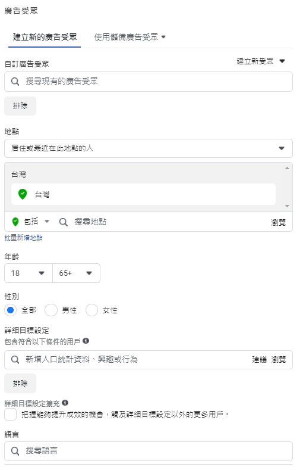Click 排除 button under custom audience
Image resolution: width=300 pixels, height=470 pixels.
pyautogui.click(x=20, y=106)
